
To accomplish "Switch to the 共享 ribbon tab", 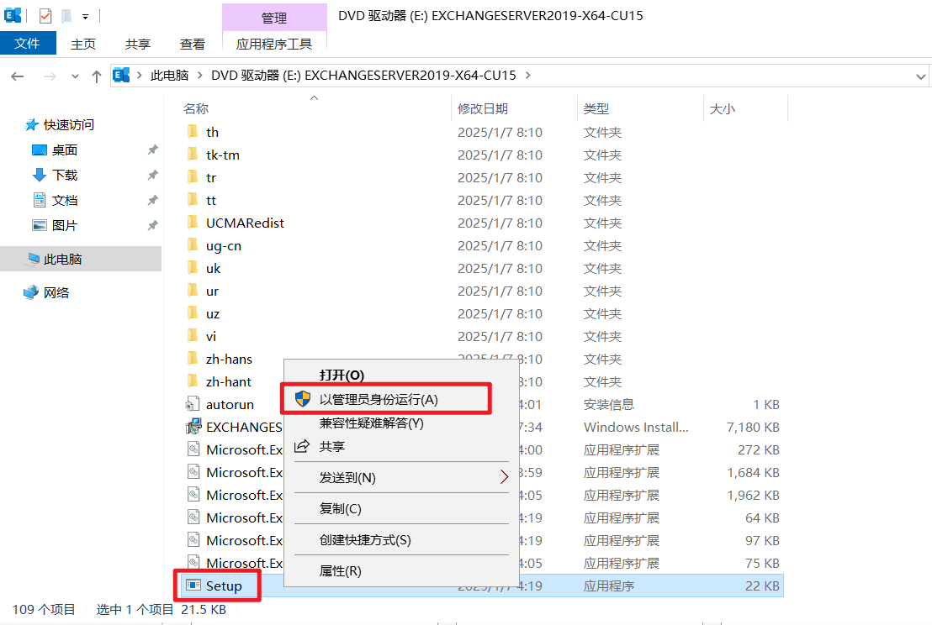I will [x=138, y=44].
